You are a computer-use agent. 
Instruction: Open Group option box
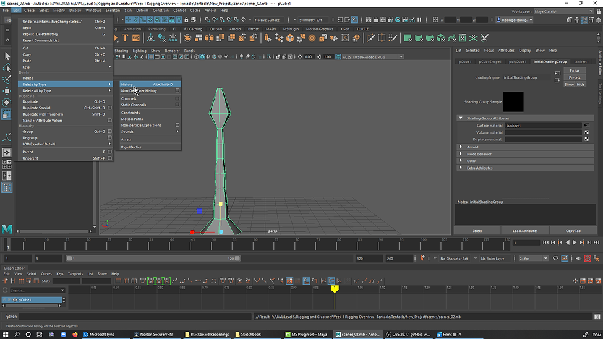(x=109, y=132)
